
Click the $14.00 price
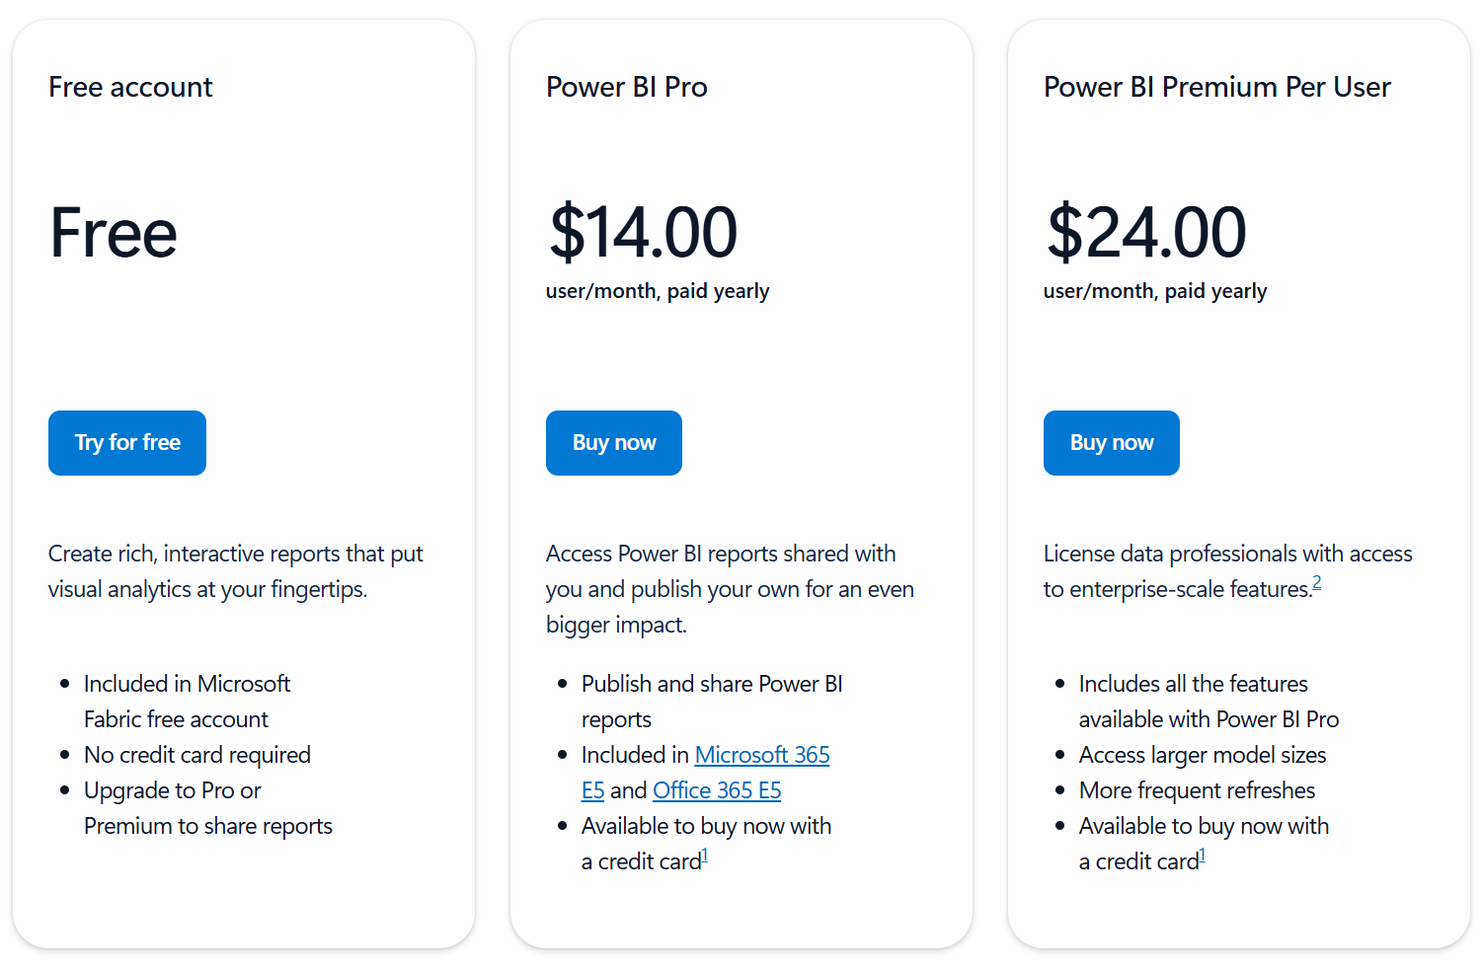[x=643, y=233]
